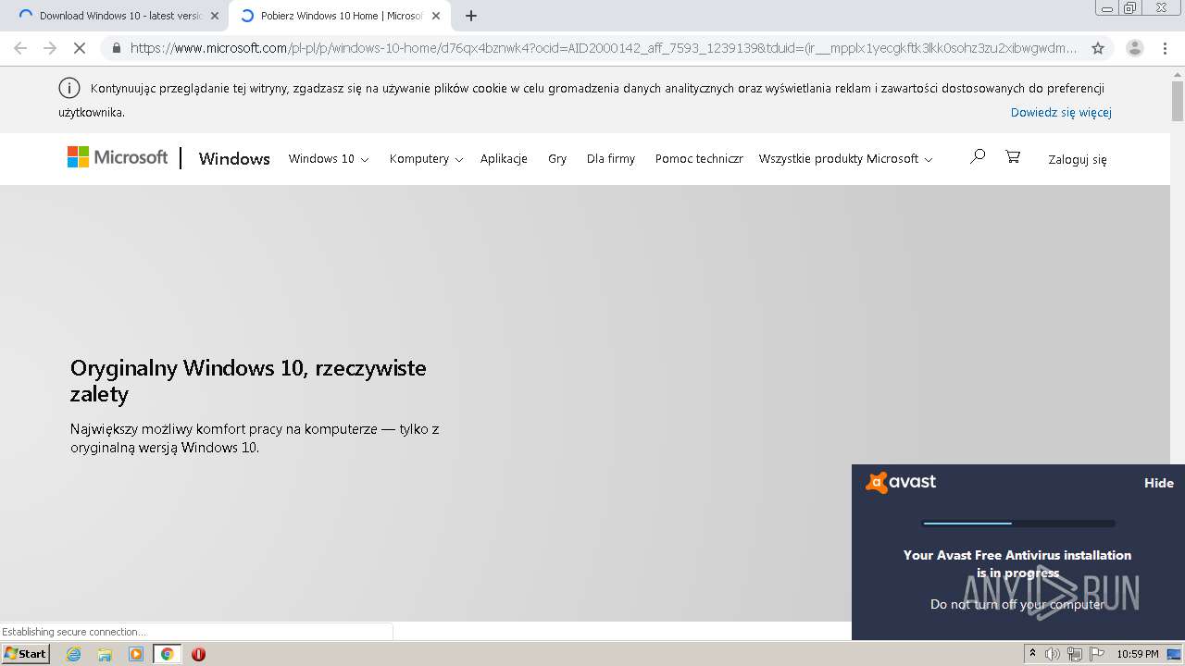Open the media player taskbar icon
The width and height of the screenshot is (1185, 666).
tap(136, 654)
